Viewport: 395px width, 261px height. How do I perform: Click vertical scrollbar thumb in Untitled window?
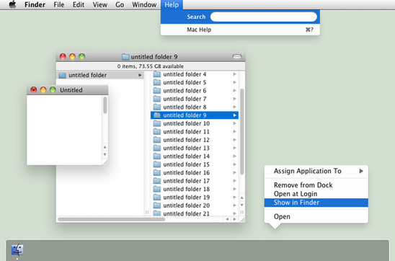pos(105,105)
